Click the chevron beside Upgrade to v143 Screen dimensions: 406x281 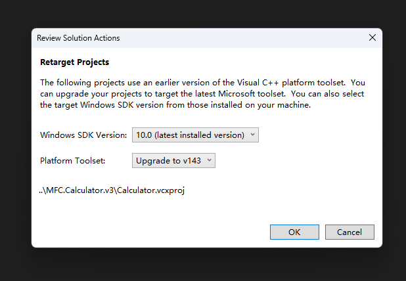coord(209,160)
